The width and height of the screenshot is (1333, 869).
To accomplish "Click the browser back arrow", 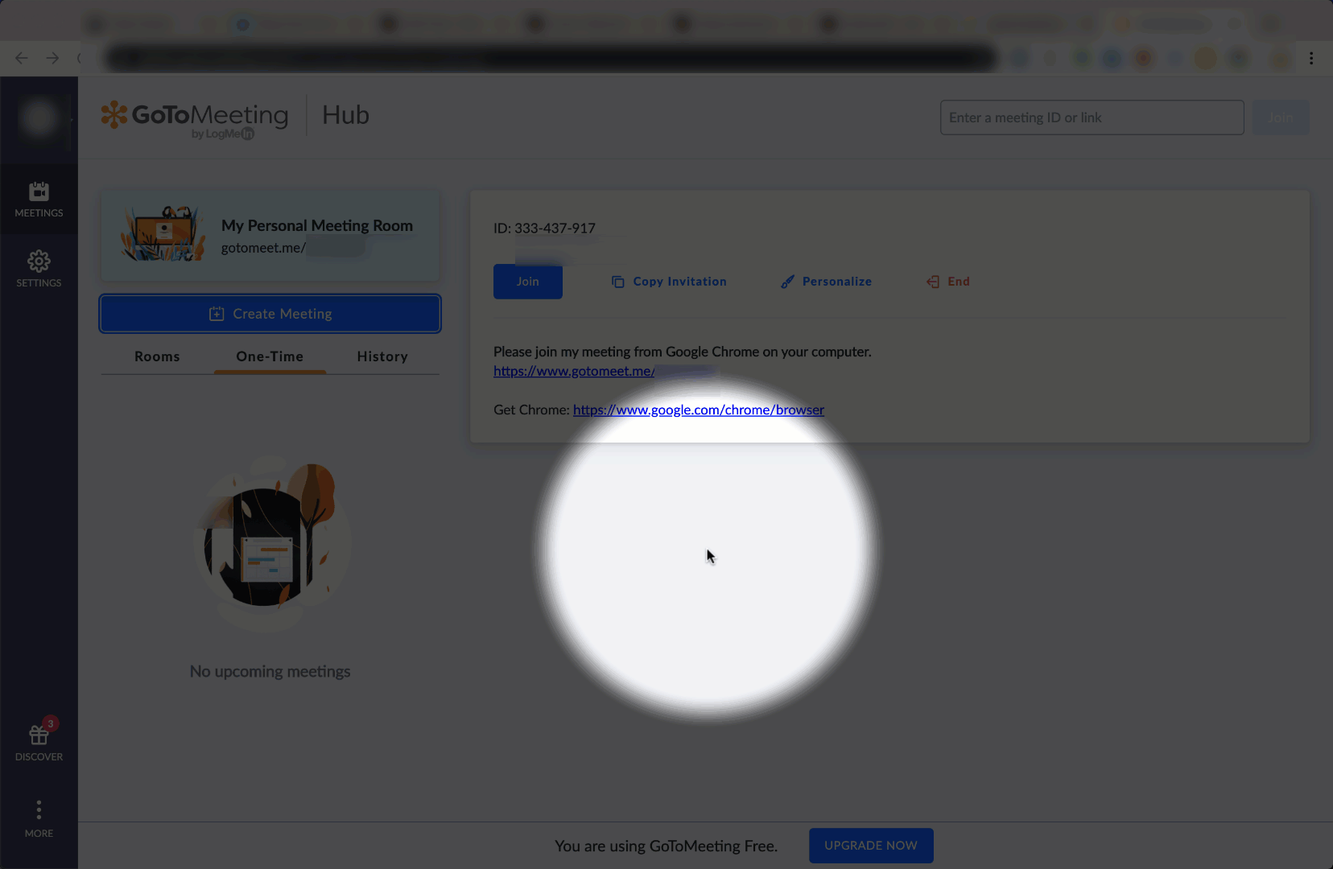I will pos(22,58).
